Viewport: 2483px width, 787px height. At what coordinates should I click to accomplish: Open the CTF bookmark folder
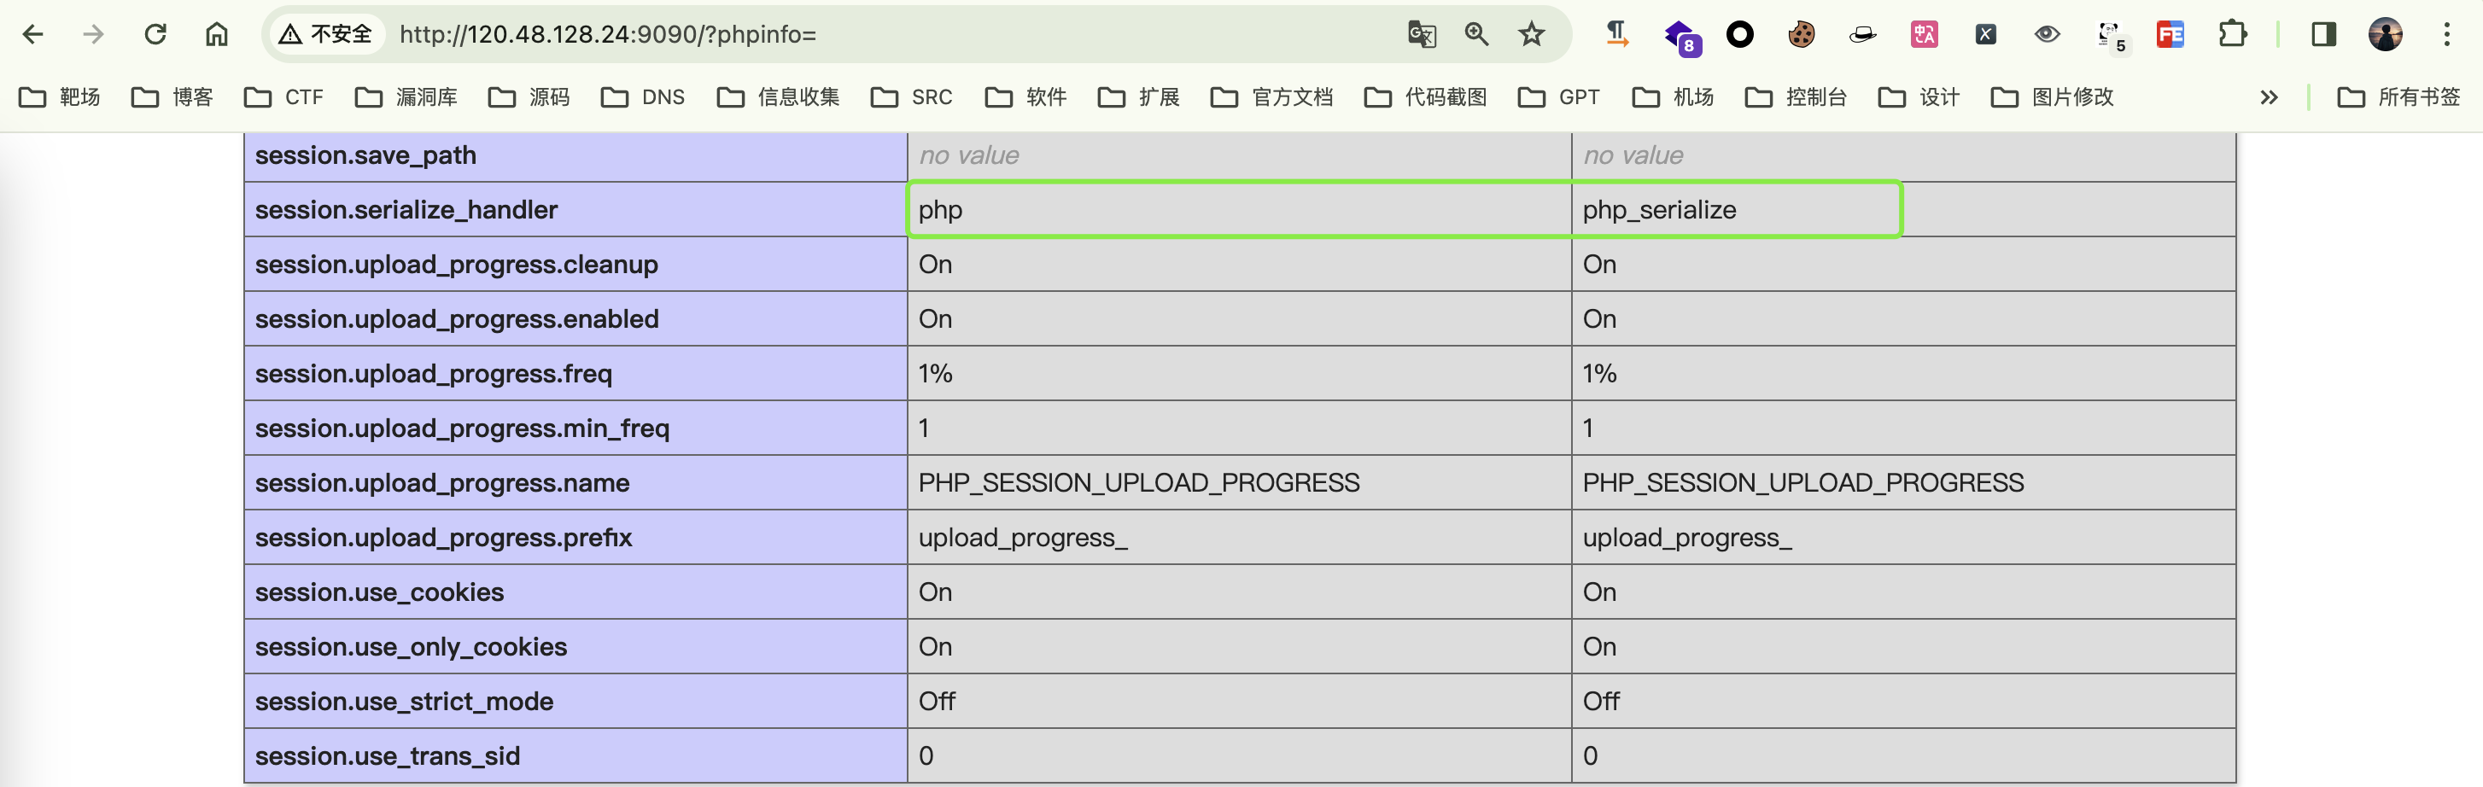click(x=283, y=97)
